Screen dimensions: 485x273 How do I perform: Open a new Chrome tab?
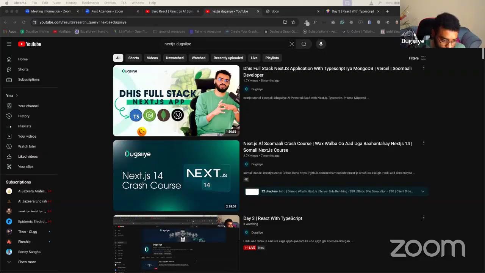point(387,11)
